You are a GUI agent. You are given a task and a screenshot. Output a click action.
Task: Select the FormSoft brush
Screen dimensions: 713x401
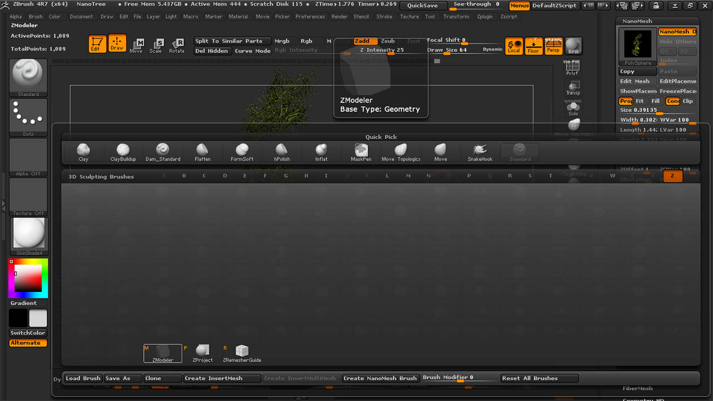pos(242,152)
